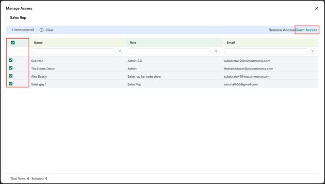This screenshot has height=184, width=325.
Task: Click the Role column filter icon
Action: tap(216, 52)
